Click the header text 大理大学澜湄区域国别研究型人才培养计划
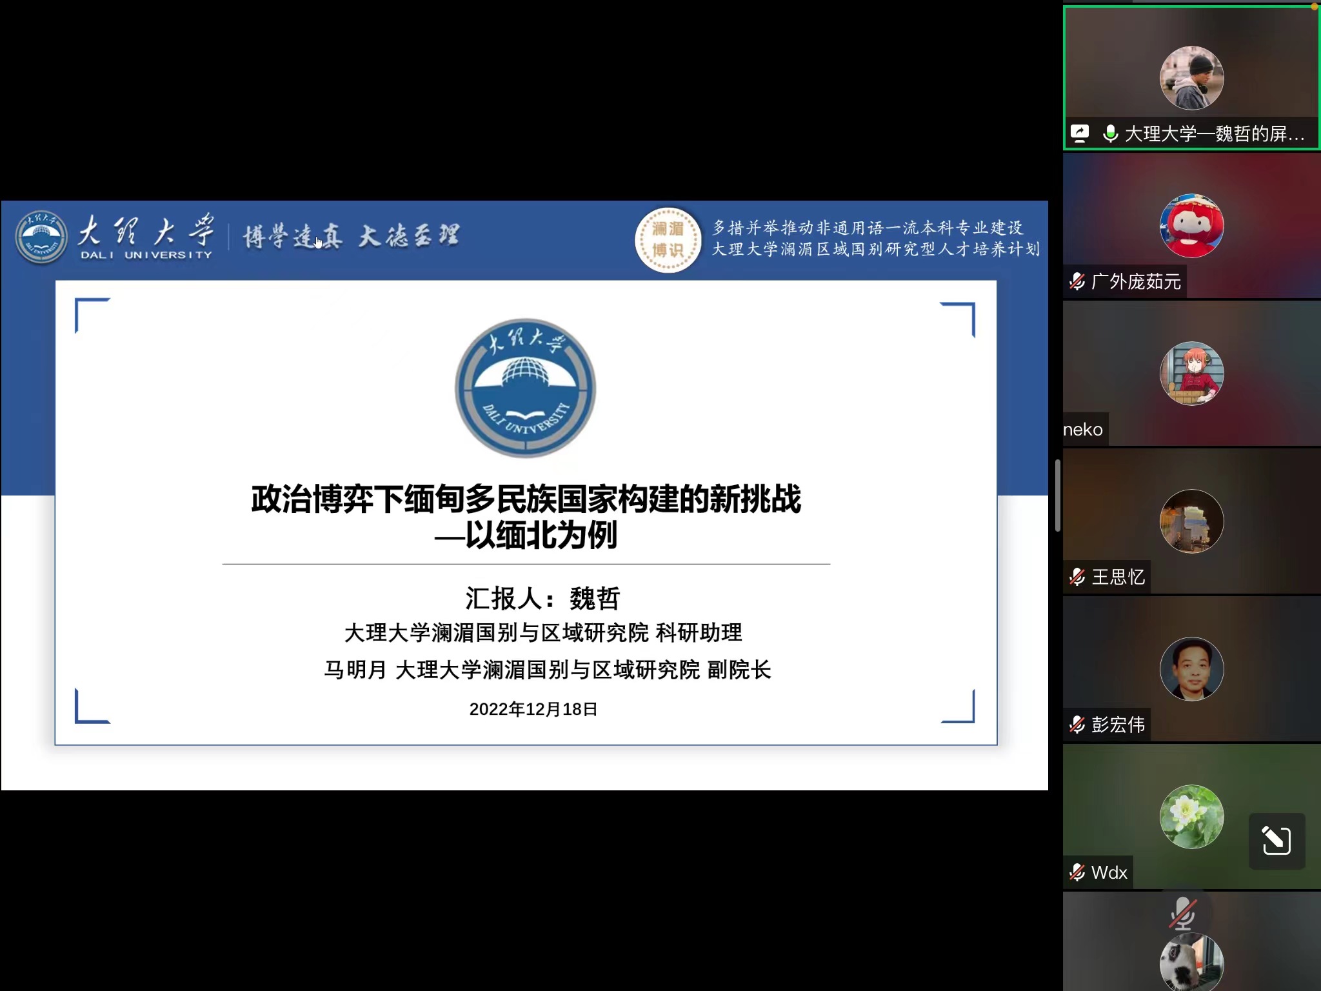 click(875, 249)
